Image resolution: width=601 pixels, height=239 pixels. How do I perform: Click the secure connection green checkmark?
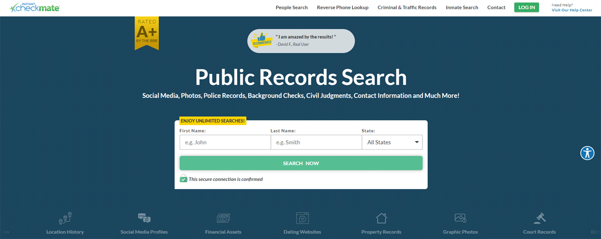[184, 179]
